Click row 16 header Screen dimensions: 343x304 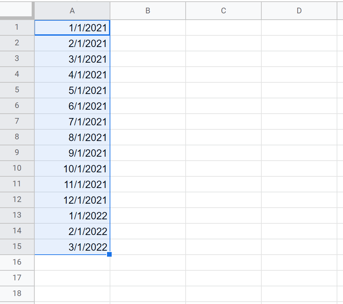17,262
